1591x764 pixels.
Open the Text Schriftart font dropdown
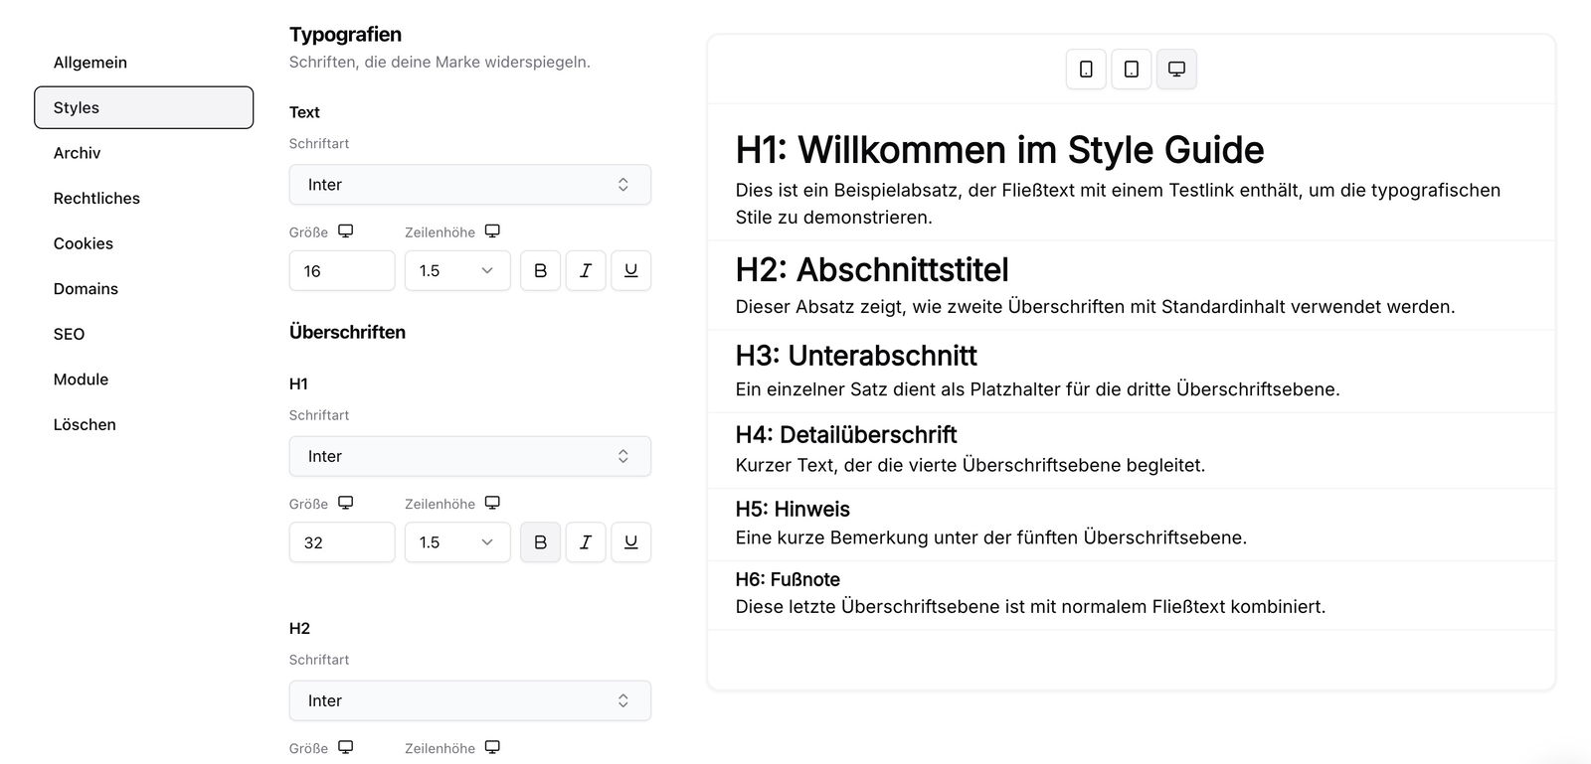click(x=469, y=185)
